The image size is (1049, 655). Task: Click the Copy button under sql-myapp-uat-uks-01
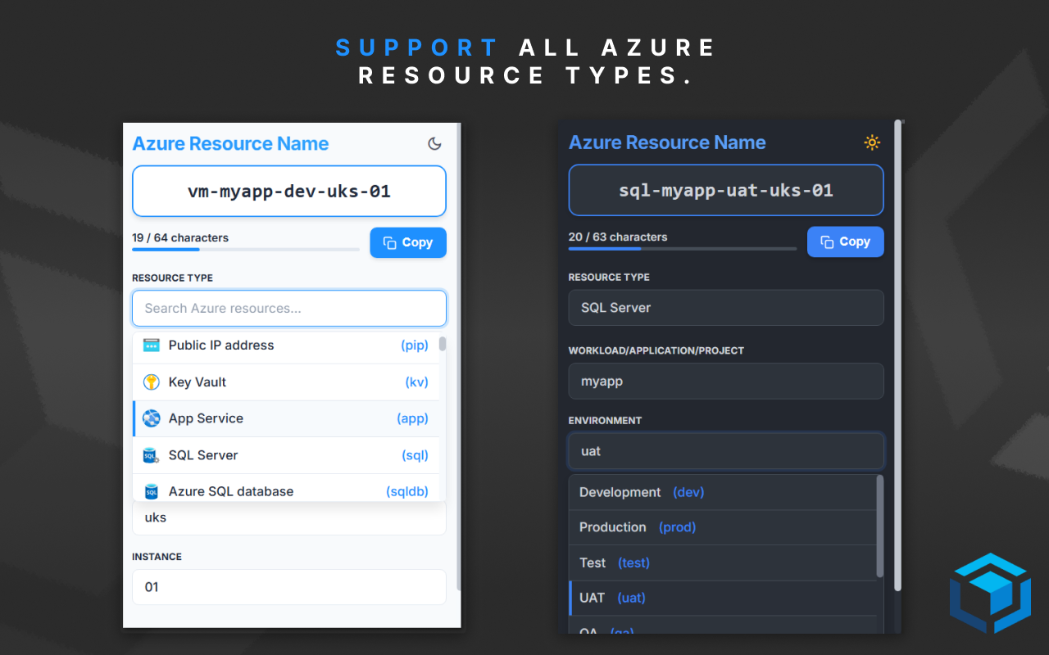click(x=845, y=242)
